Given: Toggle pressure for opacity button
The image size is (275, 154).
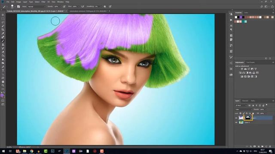Looking at the screenshot, I should (64, 6).
